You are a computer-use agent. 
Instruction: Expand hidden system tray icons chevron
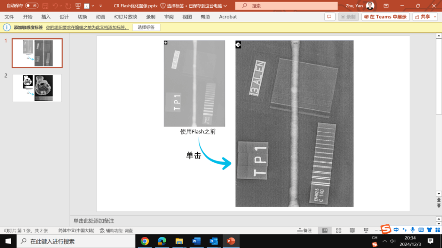385,241
